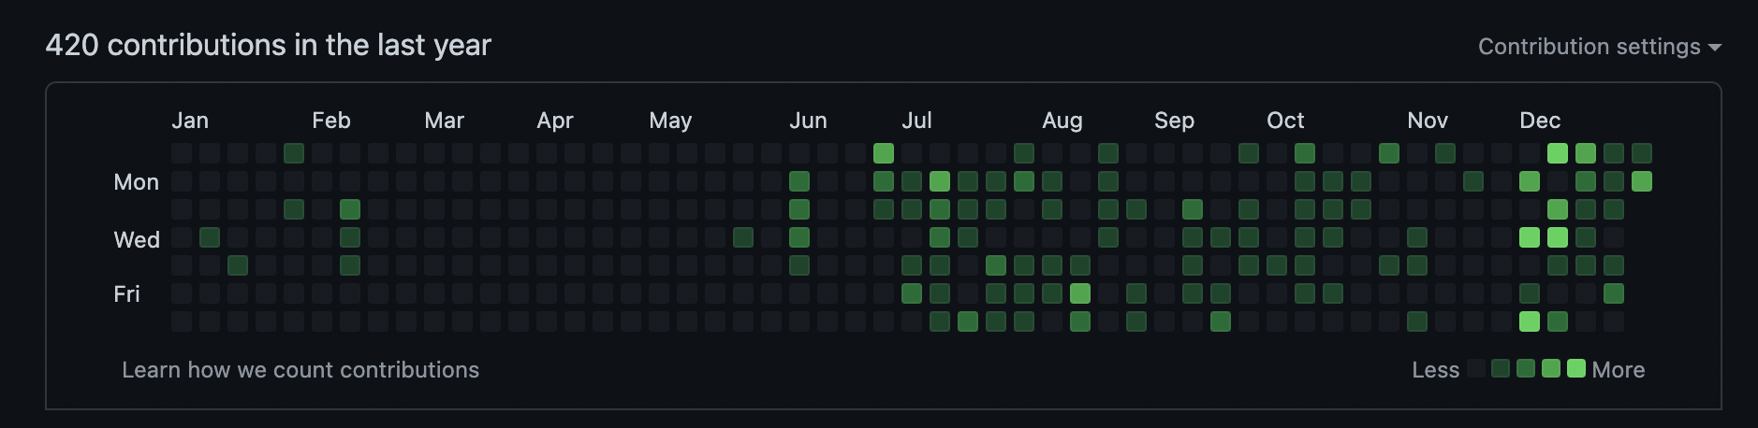
Task: Click the Nov month label
Action: tap(1428, 121)
